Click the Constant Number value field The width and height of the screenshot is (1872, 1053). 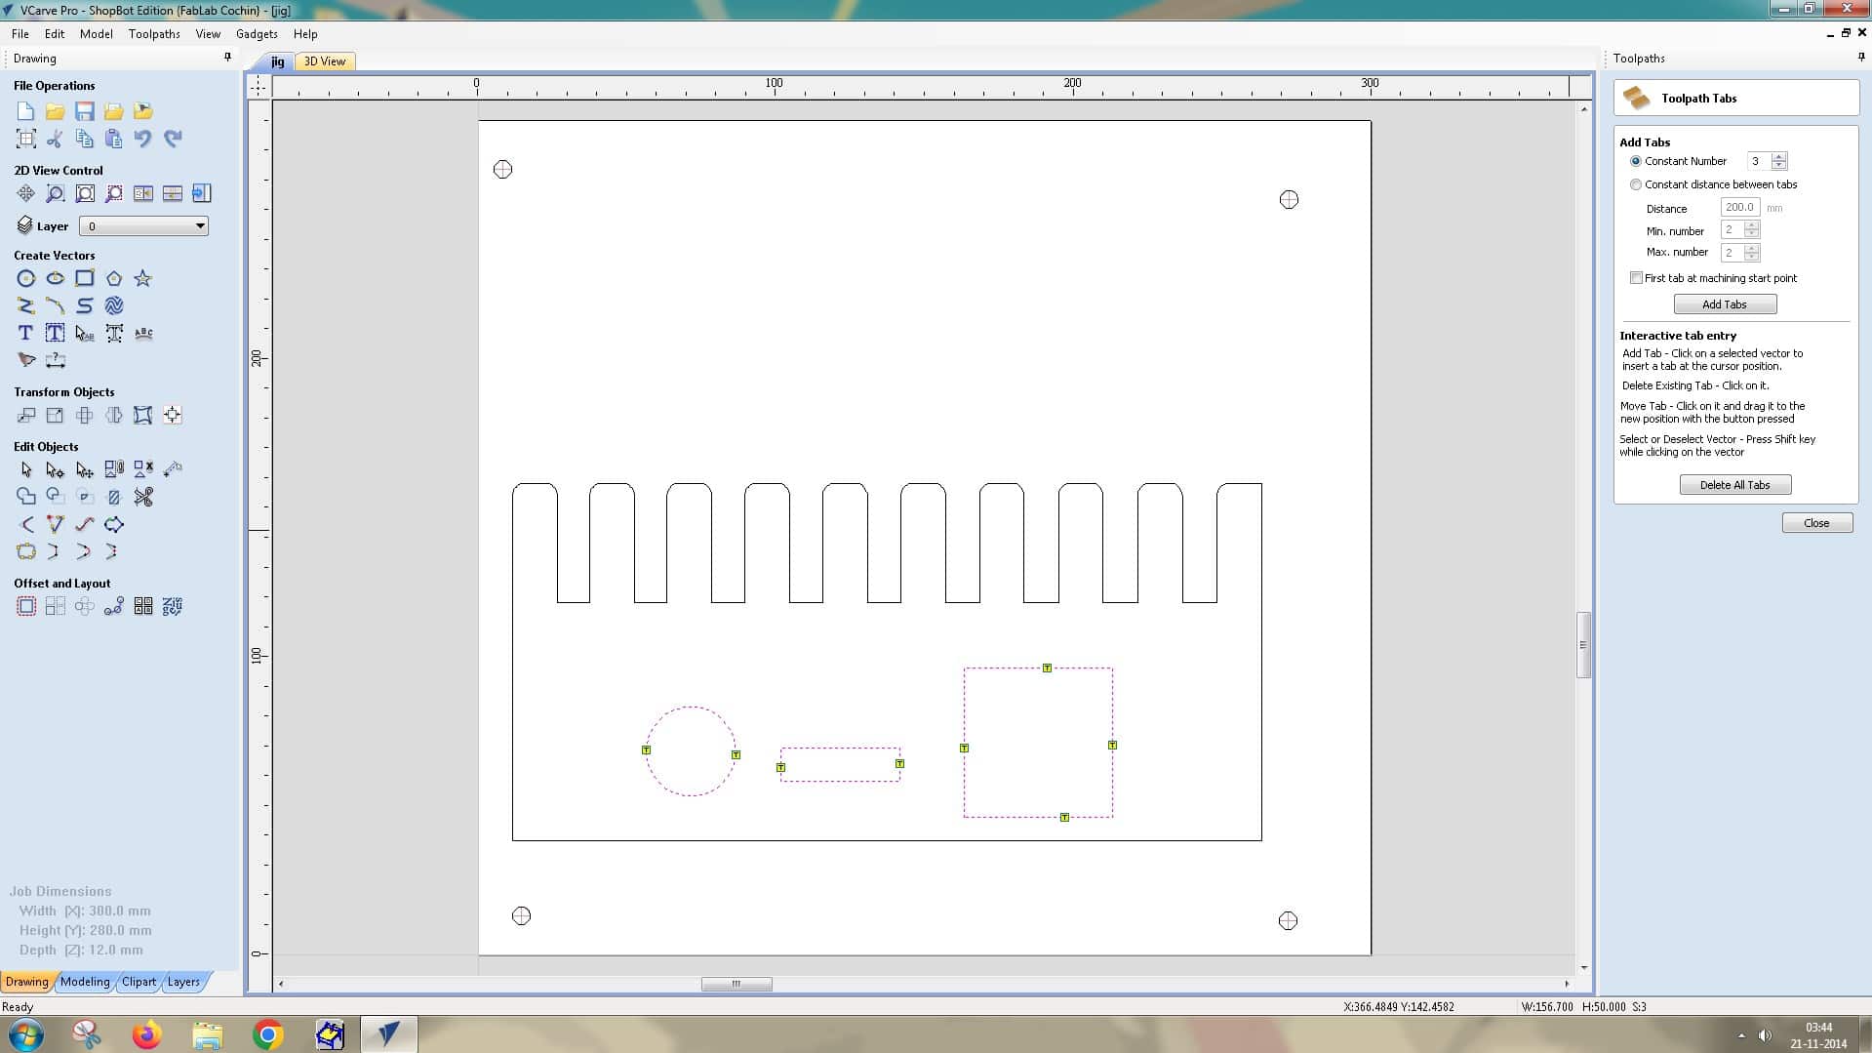tap(1759, 161)
